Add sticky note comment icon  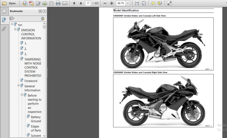[153, 3]
